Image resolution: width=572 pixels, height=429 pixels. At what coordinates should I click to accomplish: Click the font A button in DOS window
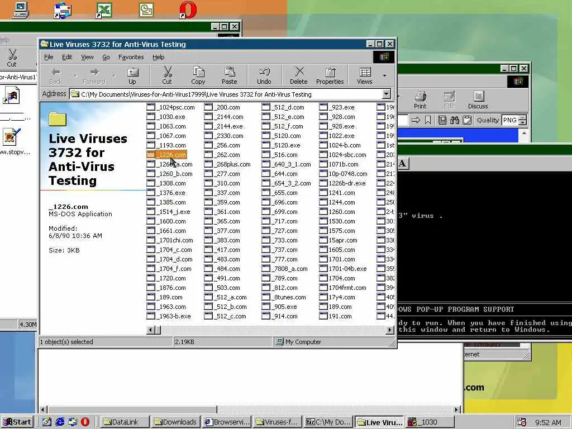(x=402, y=164)
